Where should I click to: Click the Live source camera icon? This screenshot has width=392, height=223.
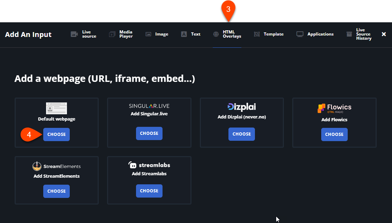[x=74, y=34]
